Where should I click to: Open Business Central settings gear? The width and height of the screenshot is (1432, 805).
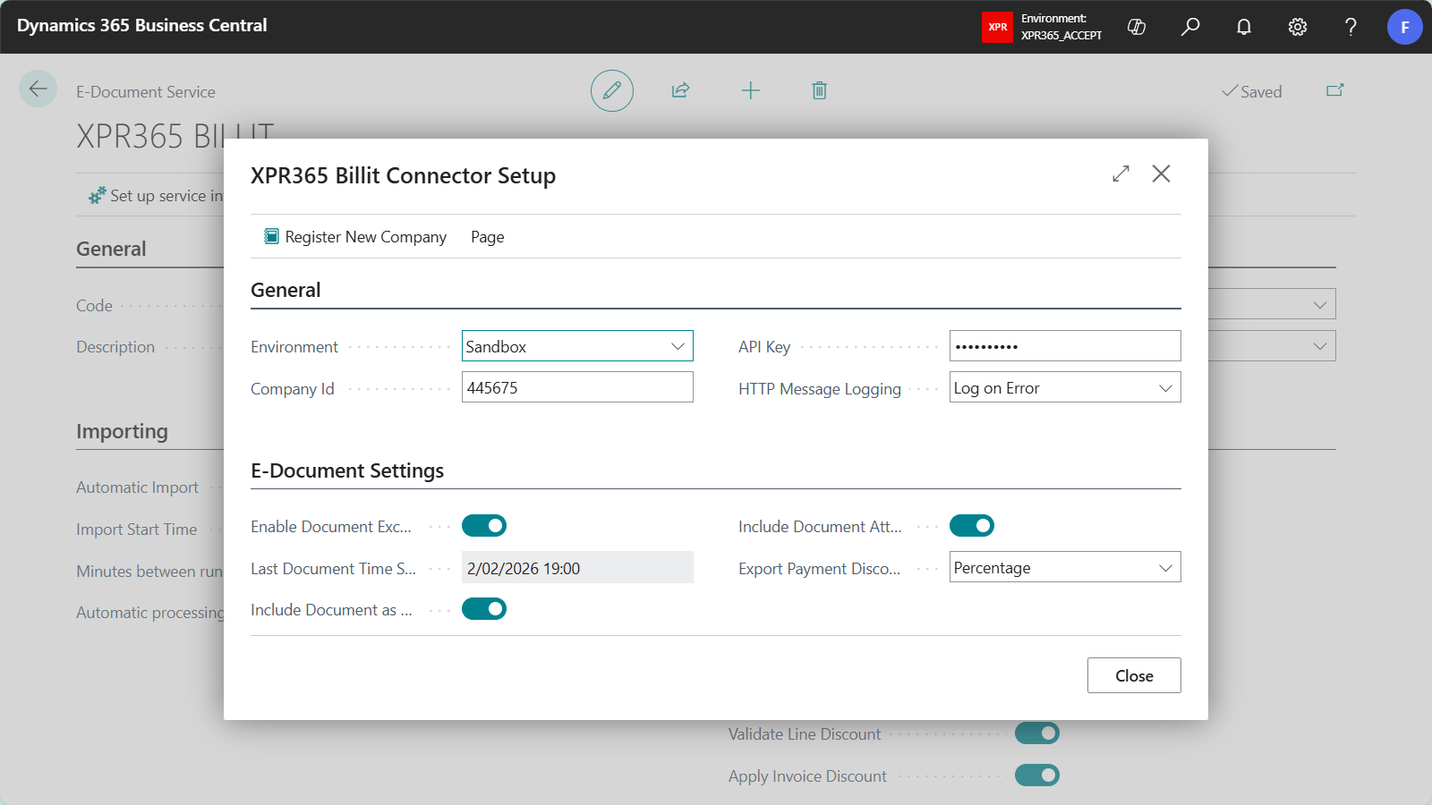coord(1297,27)
